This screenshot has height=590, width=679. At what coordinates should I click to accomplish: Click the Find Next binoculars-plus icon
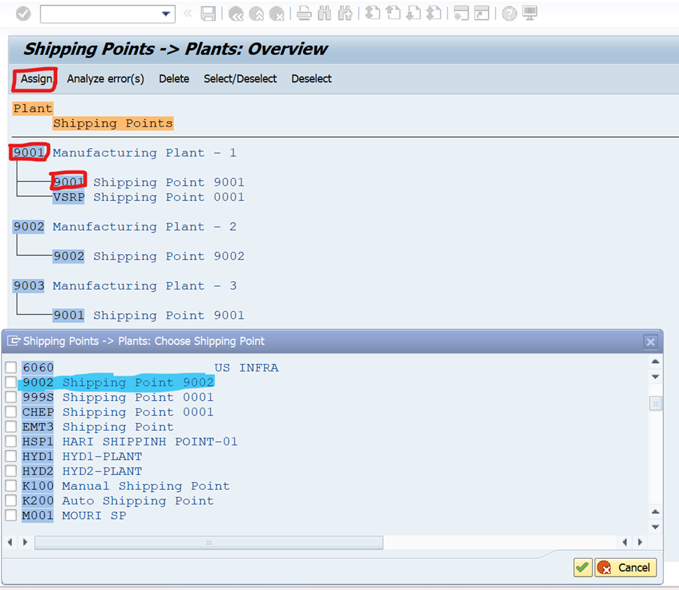pos(345,14)
